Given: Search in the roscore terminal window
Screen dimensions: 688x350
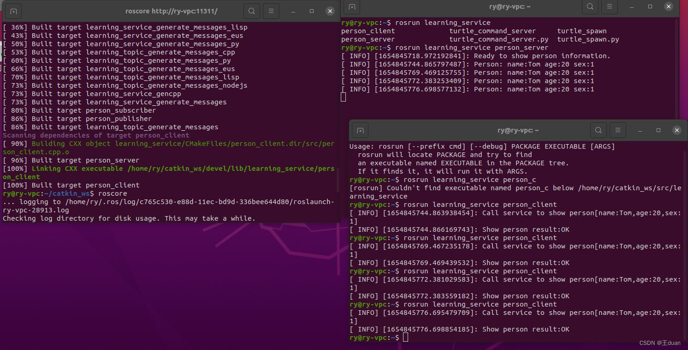Looking at the screenshot, I should (251, 11).
